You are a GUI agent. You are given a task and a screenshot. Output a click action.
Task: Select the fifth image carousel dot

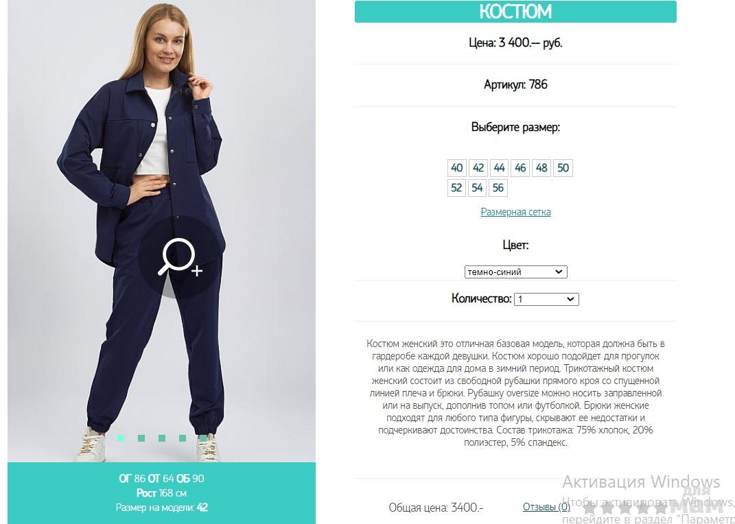coord(202,438)
